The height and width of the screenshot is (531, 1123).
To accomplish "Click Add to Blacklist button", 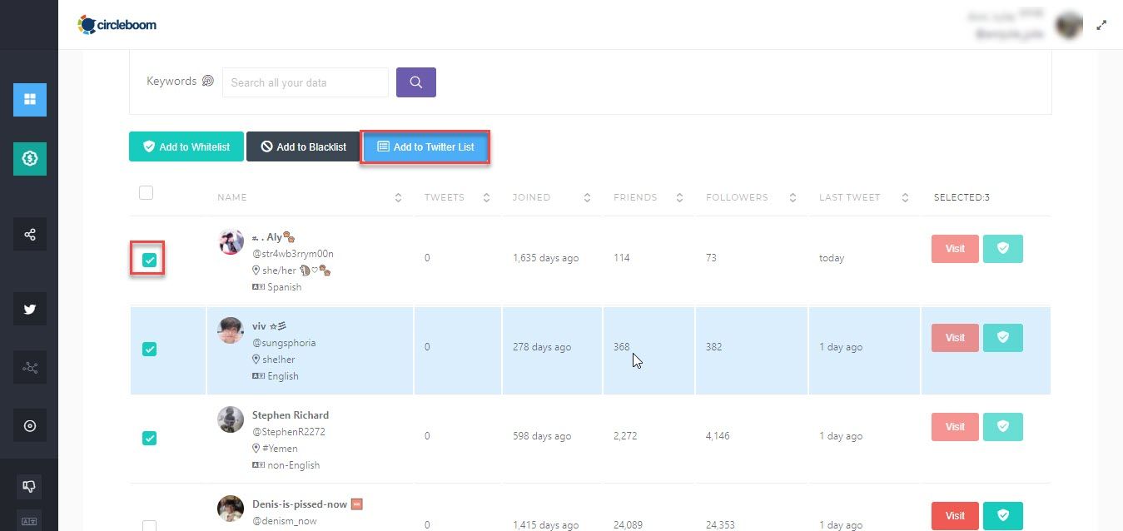I will [303, 146].
